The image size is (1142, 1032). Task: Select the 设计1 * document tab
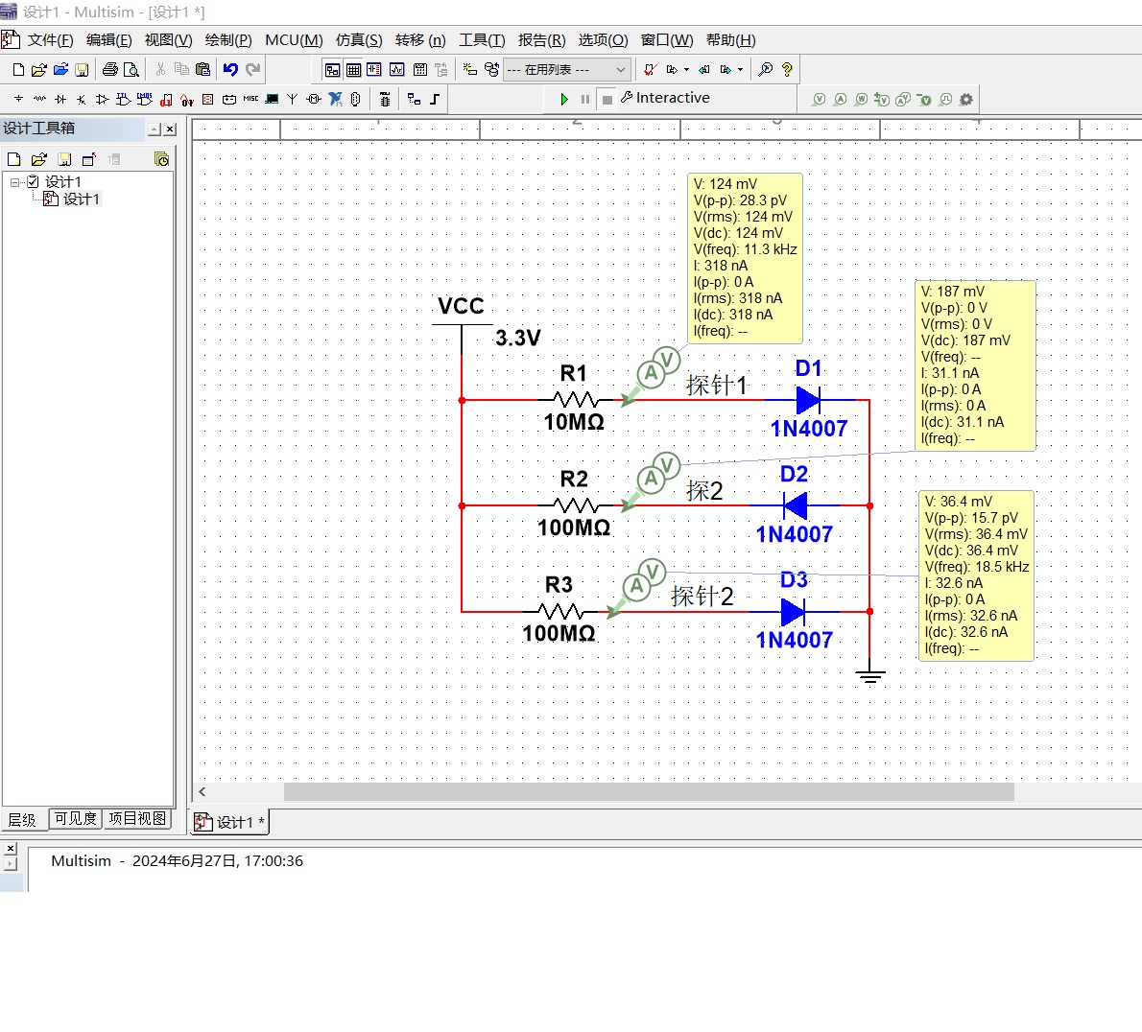pyautogui.click(x=230, y=822)
